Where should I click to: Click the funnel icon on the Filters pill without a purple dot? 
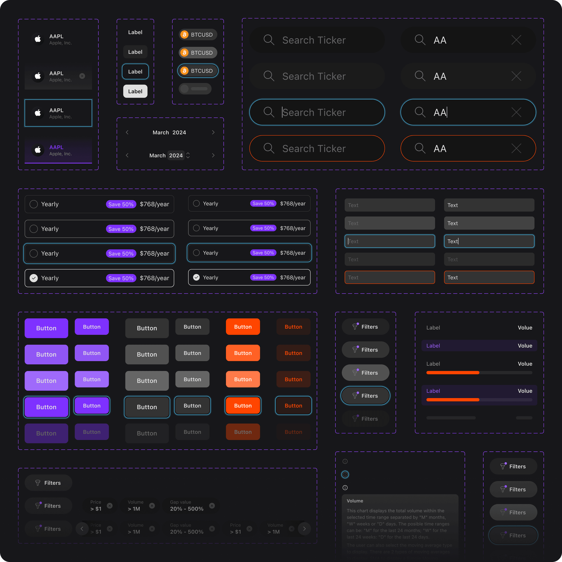coord(38,483)
